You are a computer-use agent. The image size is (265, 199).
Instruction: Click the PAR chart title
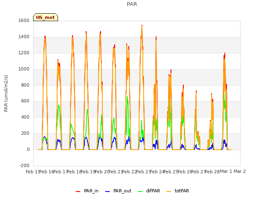click(x=132, y=4)
